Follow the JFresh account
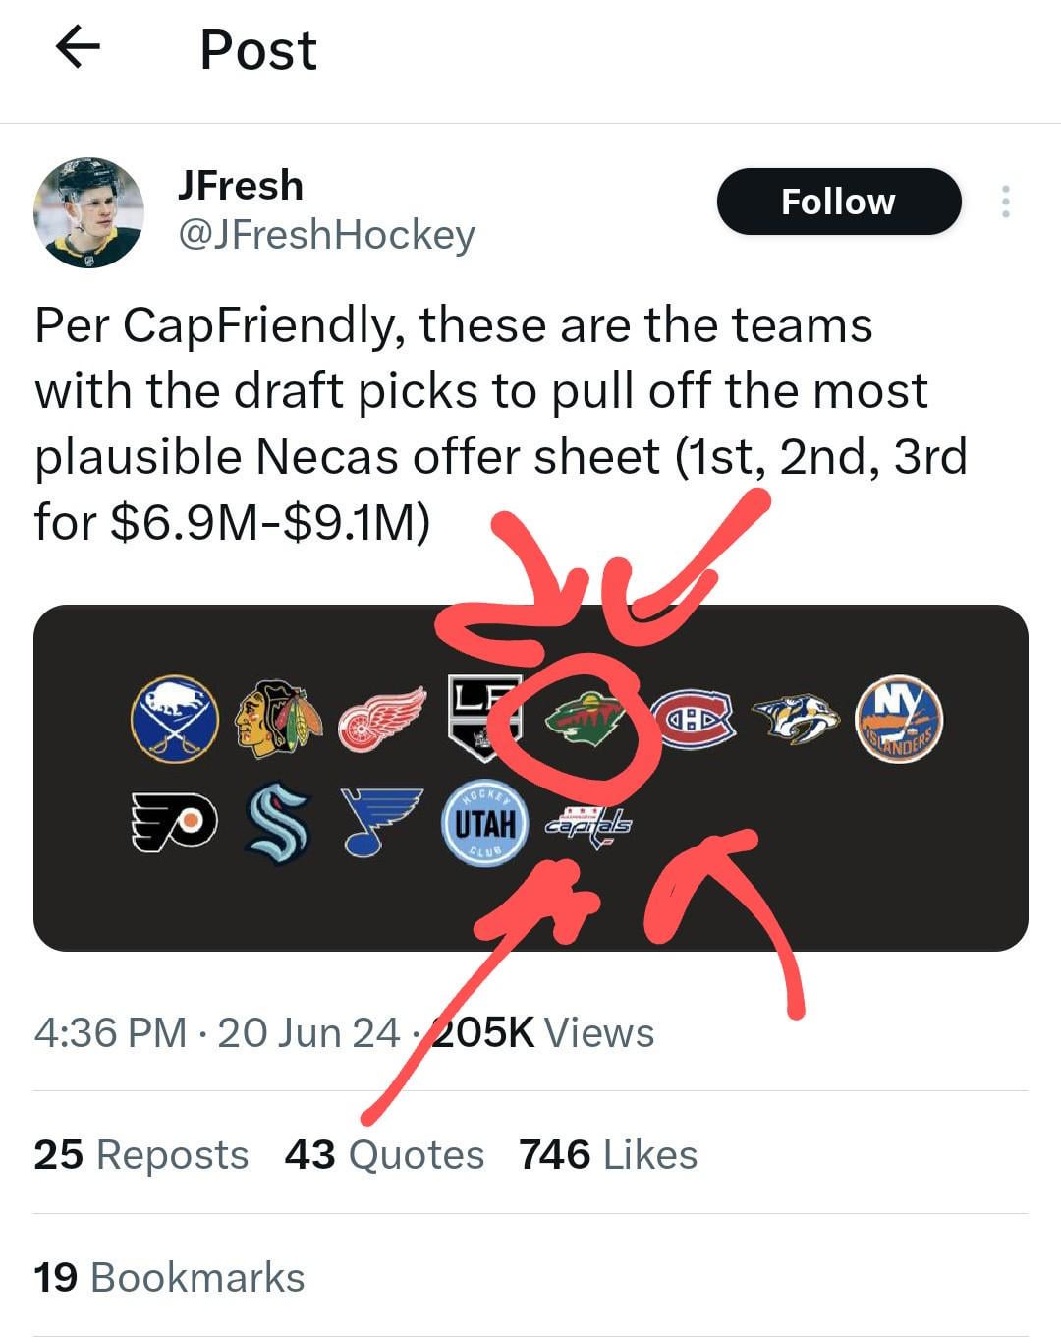1061x1343 pixels. tap(838, 202)
